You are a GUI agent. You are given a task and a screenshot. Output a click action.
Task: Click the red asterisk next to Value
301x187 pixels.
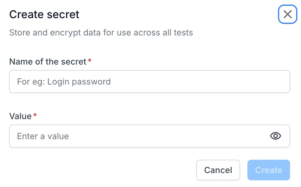point(35,116)
